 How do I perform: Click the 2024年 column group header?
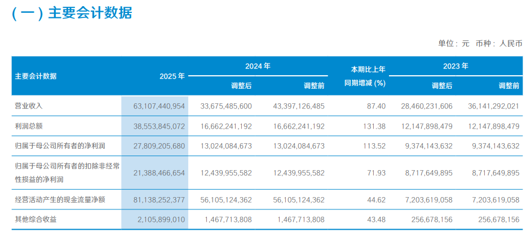pos(258,66)
